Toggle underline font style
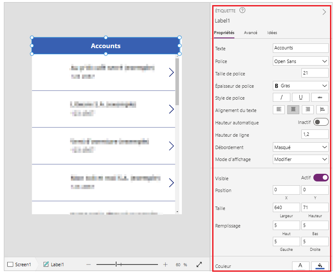 pos(301,98)
